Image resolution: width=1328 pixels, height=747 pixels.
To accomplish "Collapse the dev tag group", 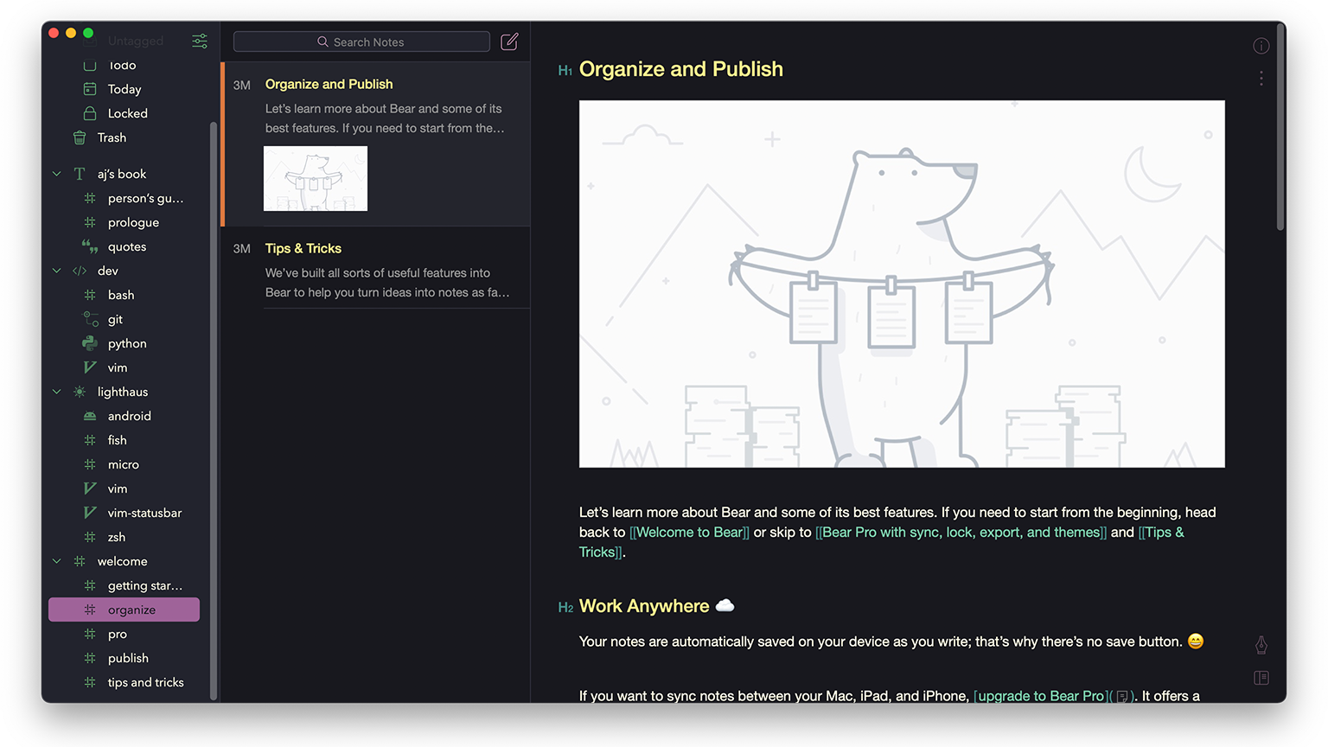I will coord(57,271).
